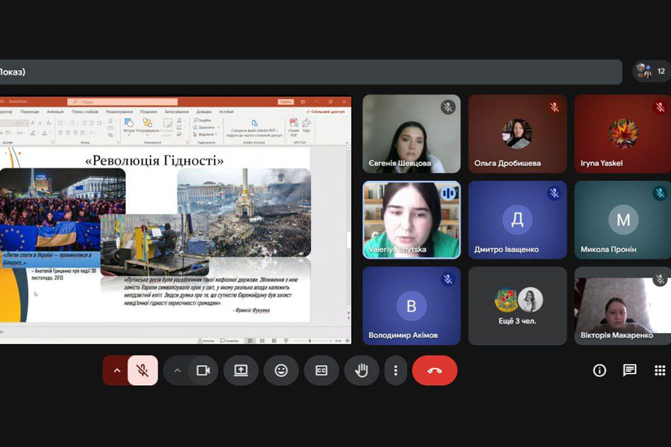
Task: Open 'Ещё 3 чел.' tile
Action: (517, 306)
